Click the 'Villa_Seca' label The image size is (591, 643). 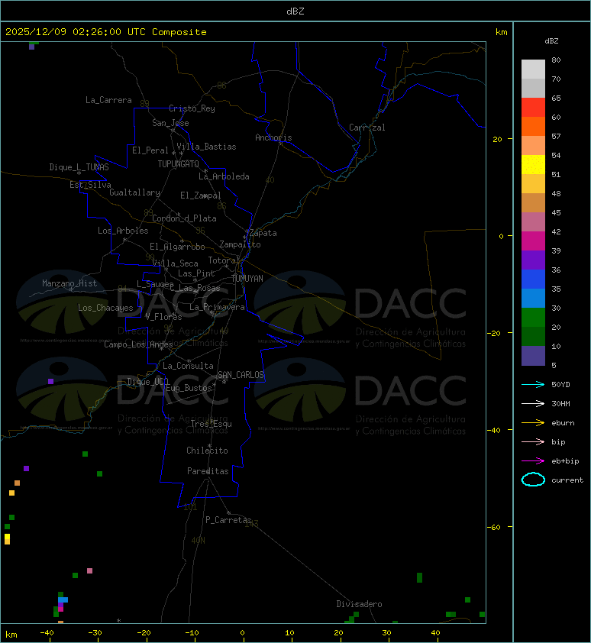pos(175,263)
